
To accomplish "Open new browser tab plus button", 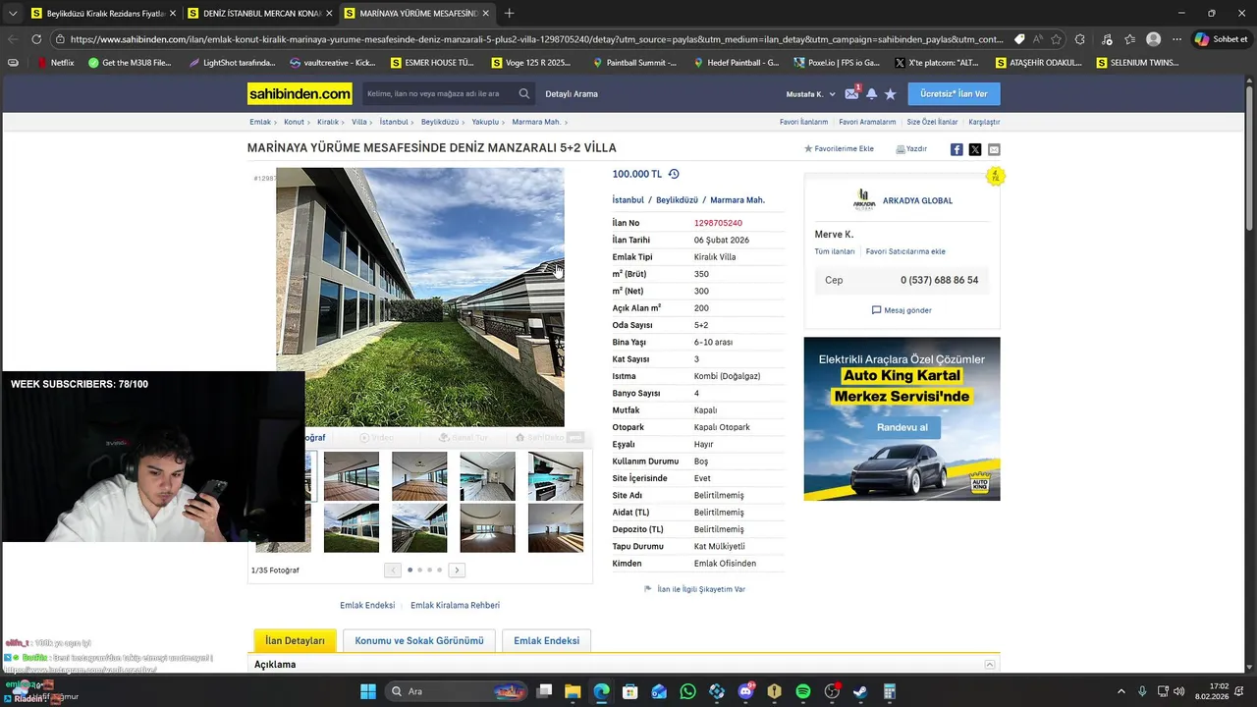I will 509,13.
